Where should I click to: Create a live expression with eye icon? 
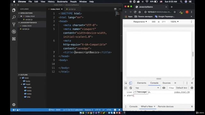point(164,88)
